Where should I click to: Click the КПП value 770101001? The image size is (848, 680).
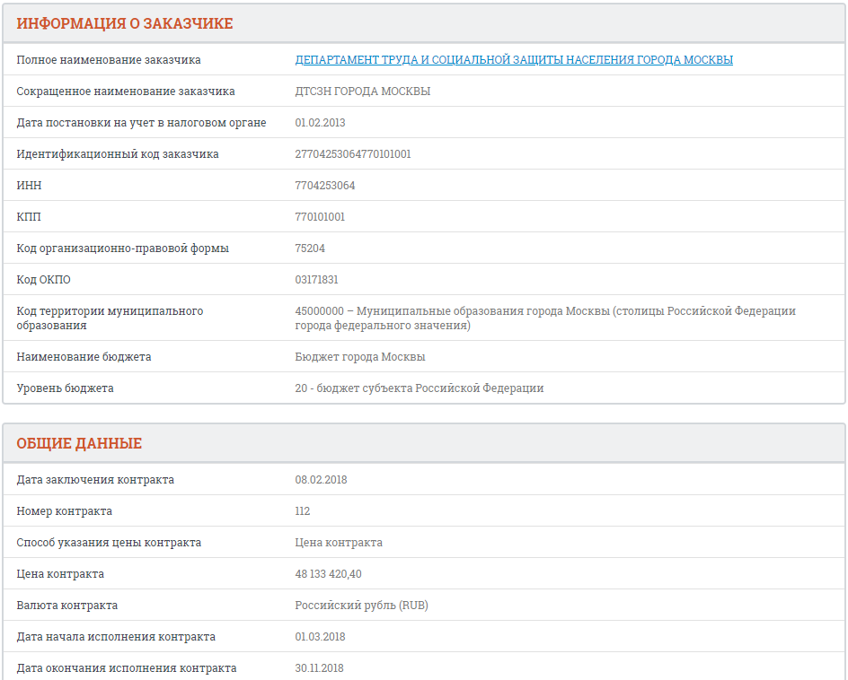click(320, 217)
